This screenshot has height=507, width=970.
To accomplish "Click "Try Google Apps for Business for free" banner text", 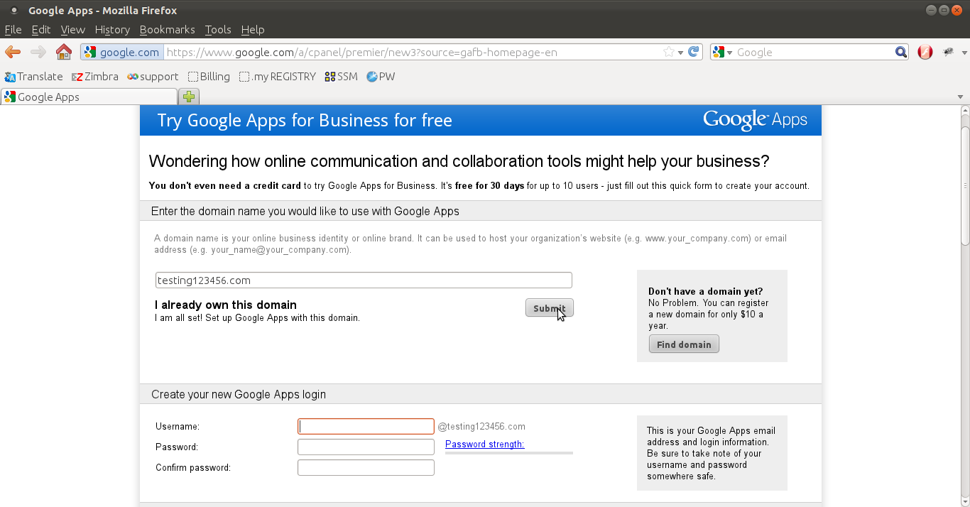I will pyautogui.click(x=305, y=120).
